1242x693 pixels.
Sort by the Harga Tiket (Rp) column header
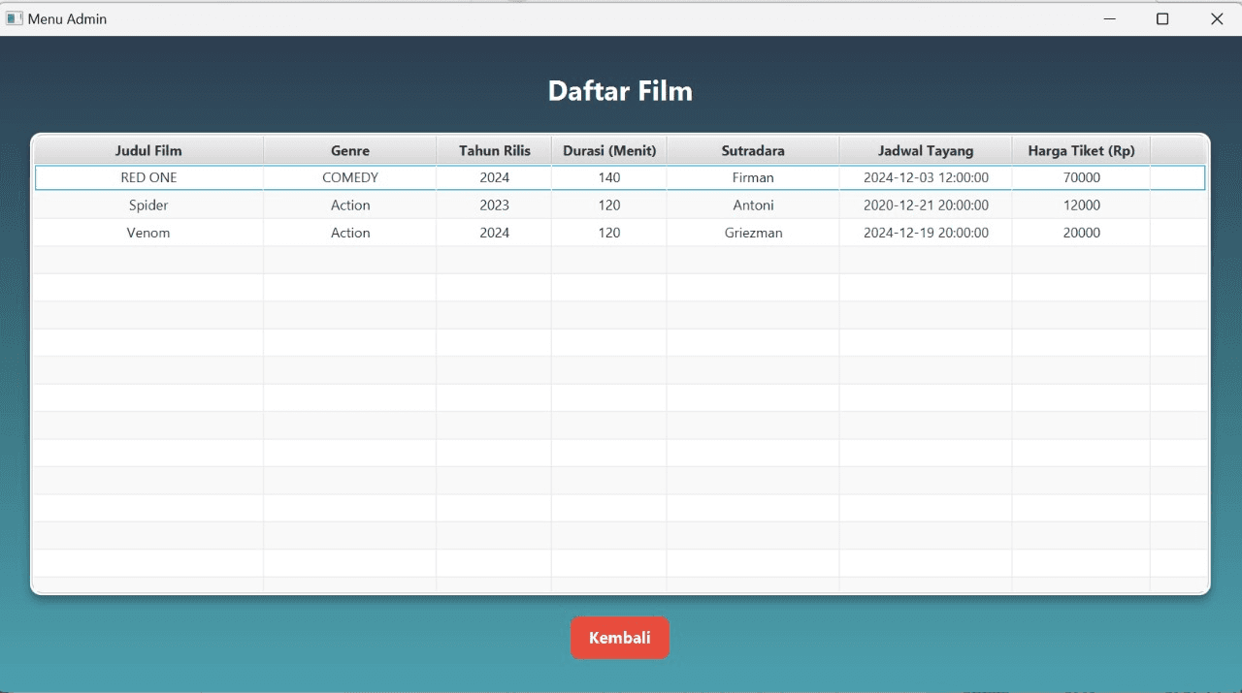pos(1081,150)
